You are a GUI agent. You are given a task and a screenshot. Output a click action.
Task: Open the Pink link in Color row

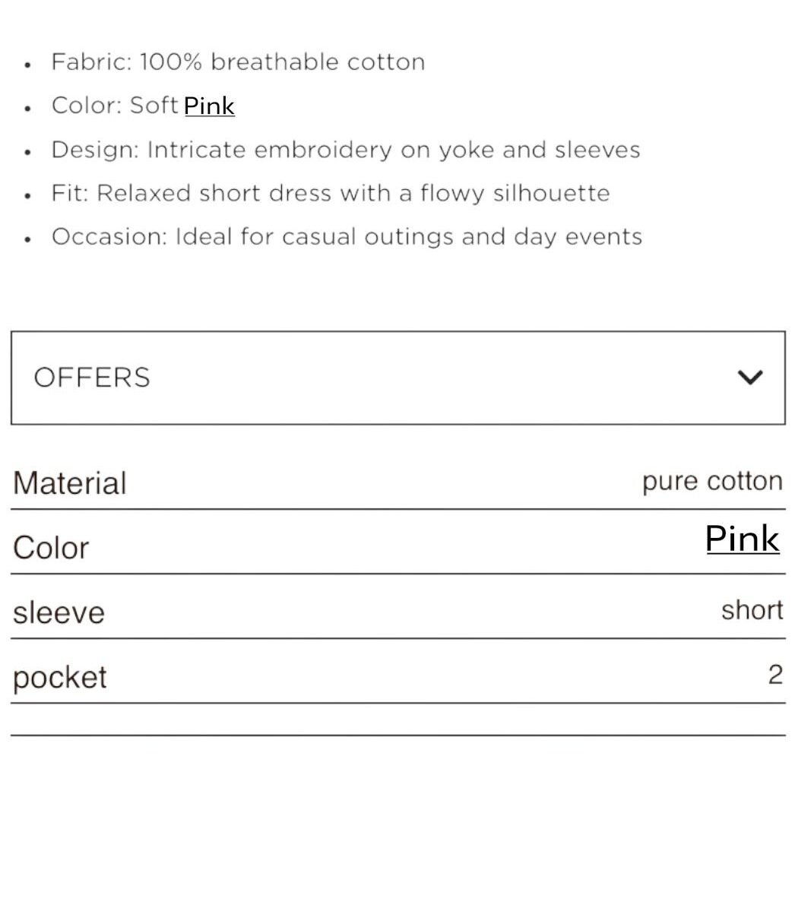pos(743,539)
